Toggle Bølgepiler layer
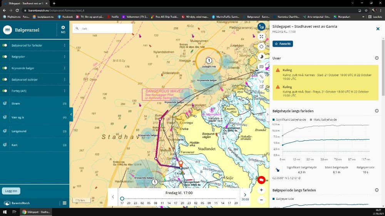Viewport: 385px width, 216px height. (x=5, y=56)
